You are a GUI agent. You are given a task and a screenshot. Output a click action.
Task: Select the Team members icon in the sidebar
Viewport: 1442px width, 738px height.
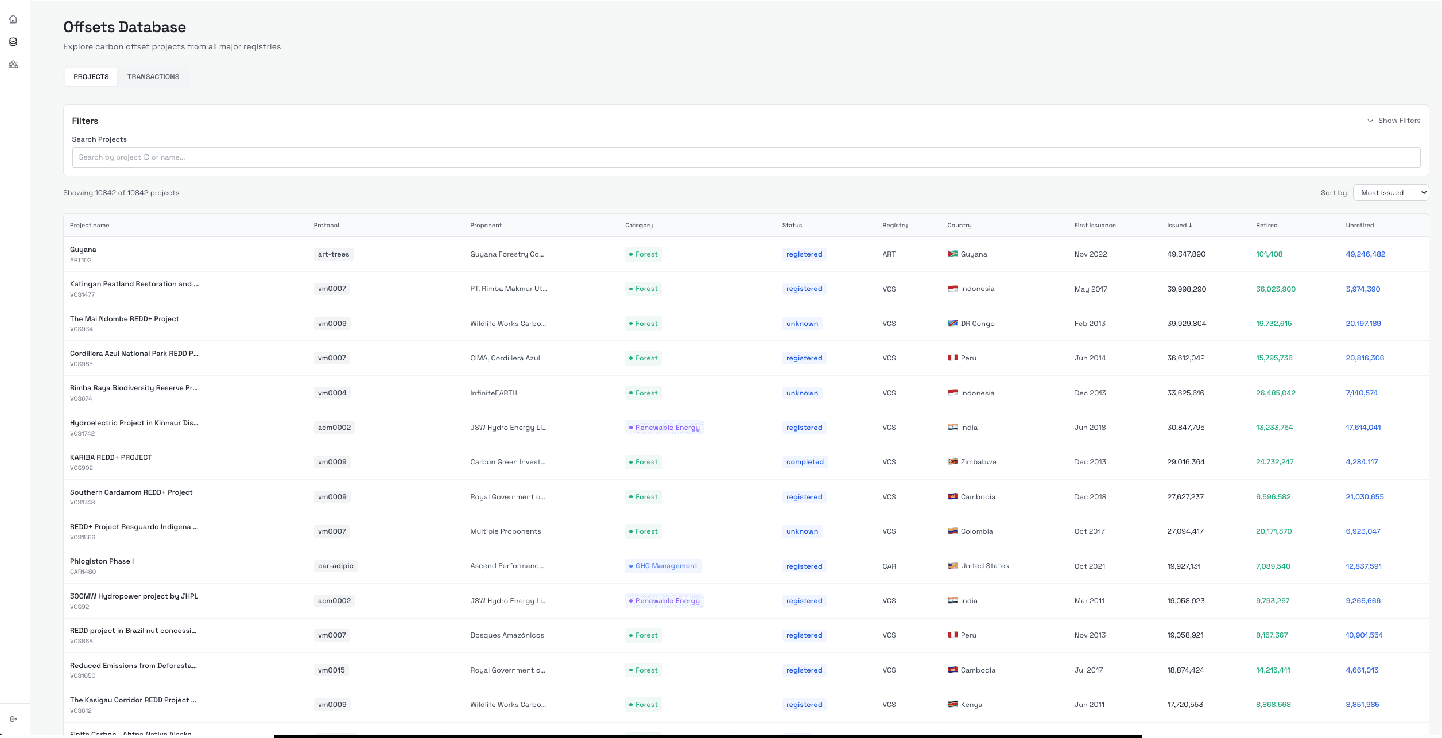pyautogui.click(x=13, y=64)
